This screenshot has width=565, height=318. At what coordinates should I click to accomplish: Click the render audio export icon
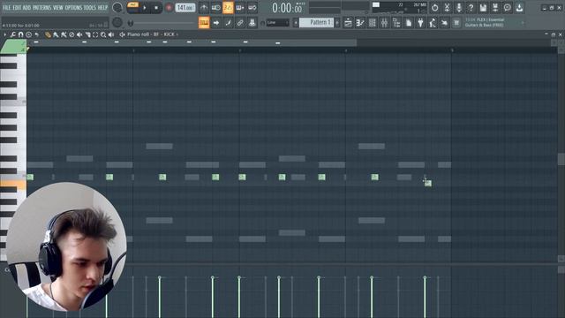coord(495,8)
